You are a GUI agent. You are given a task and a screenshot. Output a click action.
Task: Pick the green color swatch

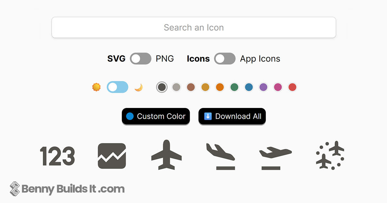pos(234,87)
